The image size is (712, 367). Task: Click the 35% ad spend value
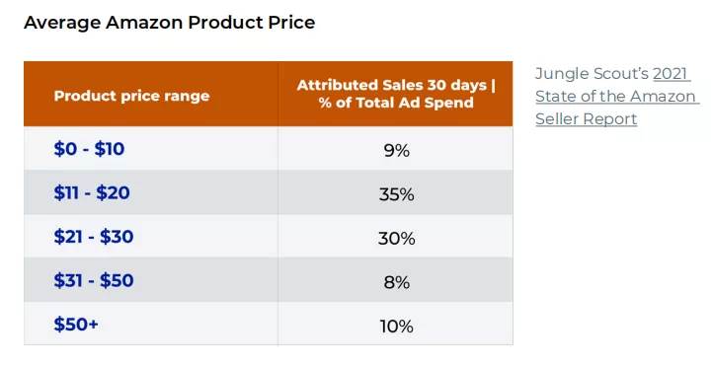coord(396,194)
